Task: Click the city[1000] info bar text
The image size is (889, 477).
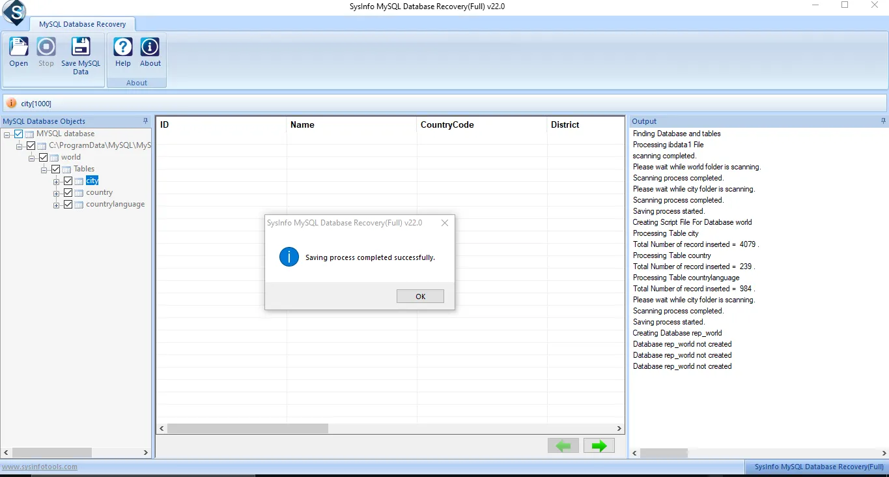Action: (x=36, y=104)
